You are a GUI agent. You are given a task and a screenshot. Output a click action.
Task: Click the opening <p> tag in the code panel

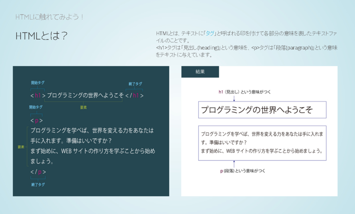36,120
